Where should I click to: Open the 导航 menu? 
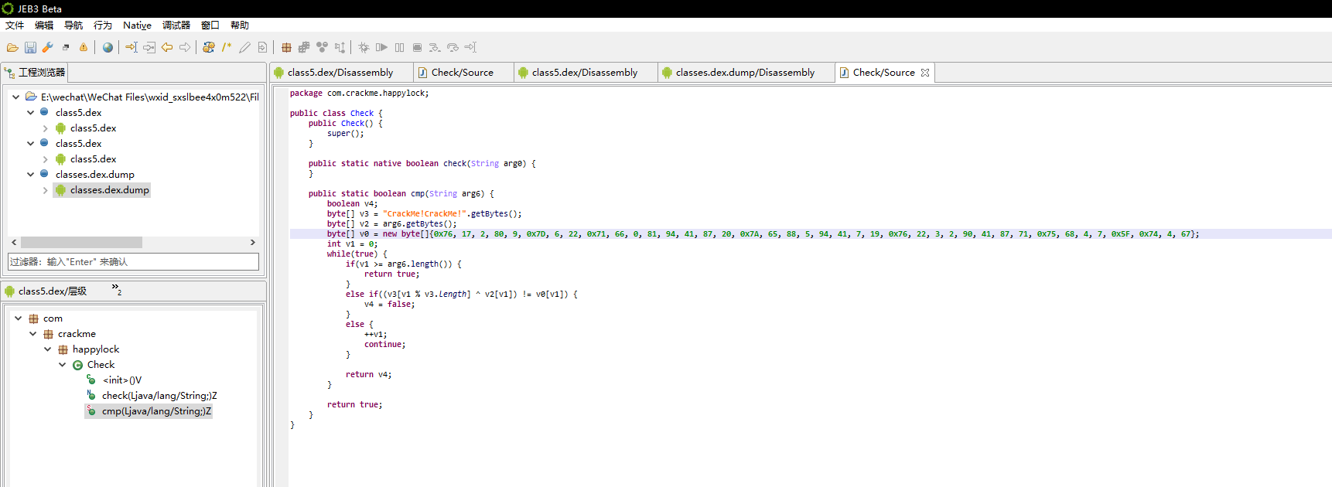click(73, 26)
